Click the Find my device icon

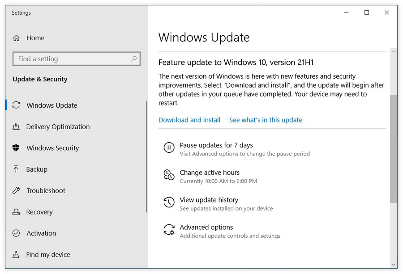pos(16,255)
